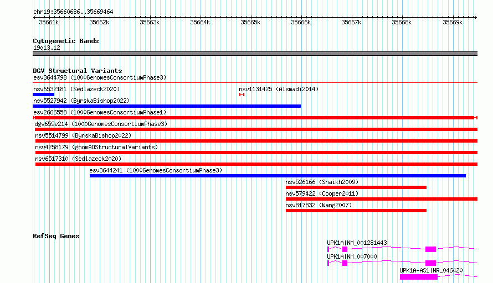This screenshot has height=283, width=493.
Task: Open variant label esv3644798 (1000GenomesConsortiumPhase3)
Action: click(x=100, y=77)
